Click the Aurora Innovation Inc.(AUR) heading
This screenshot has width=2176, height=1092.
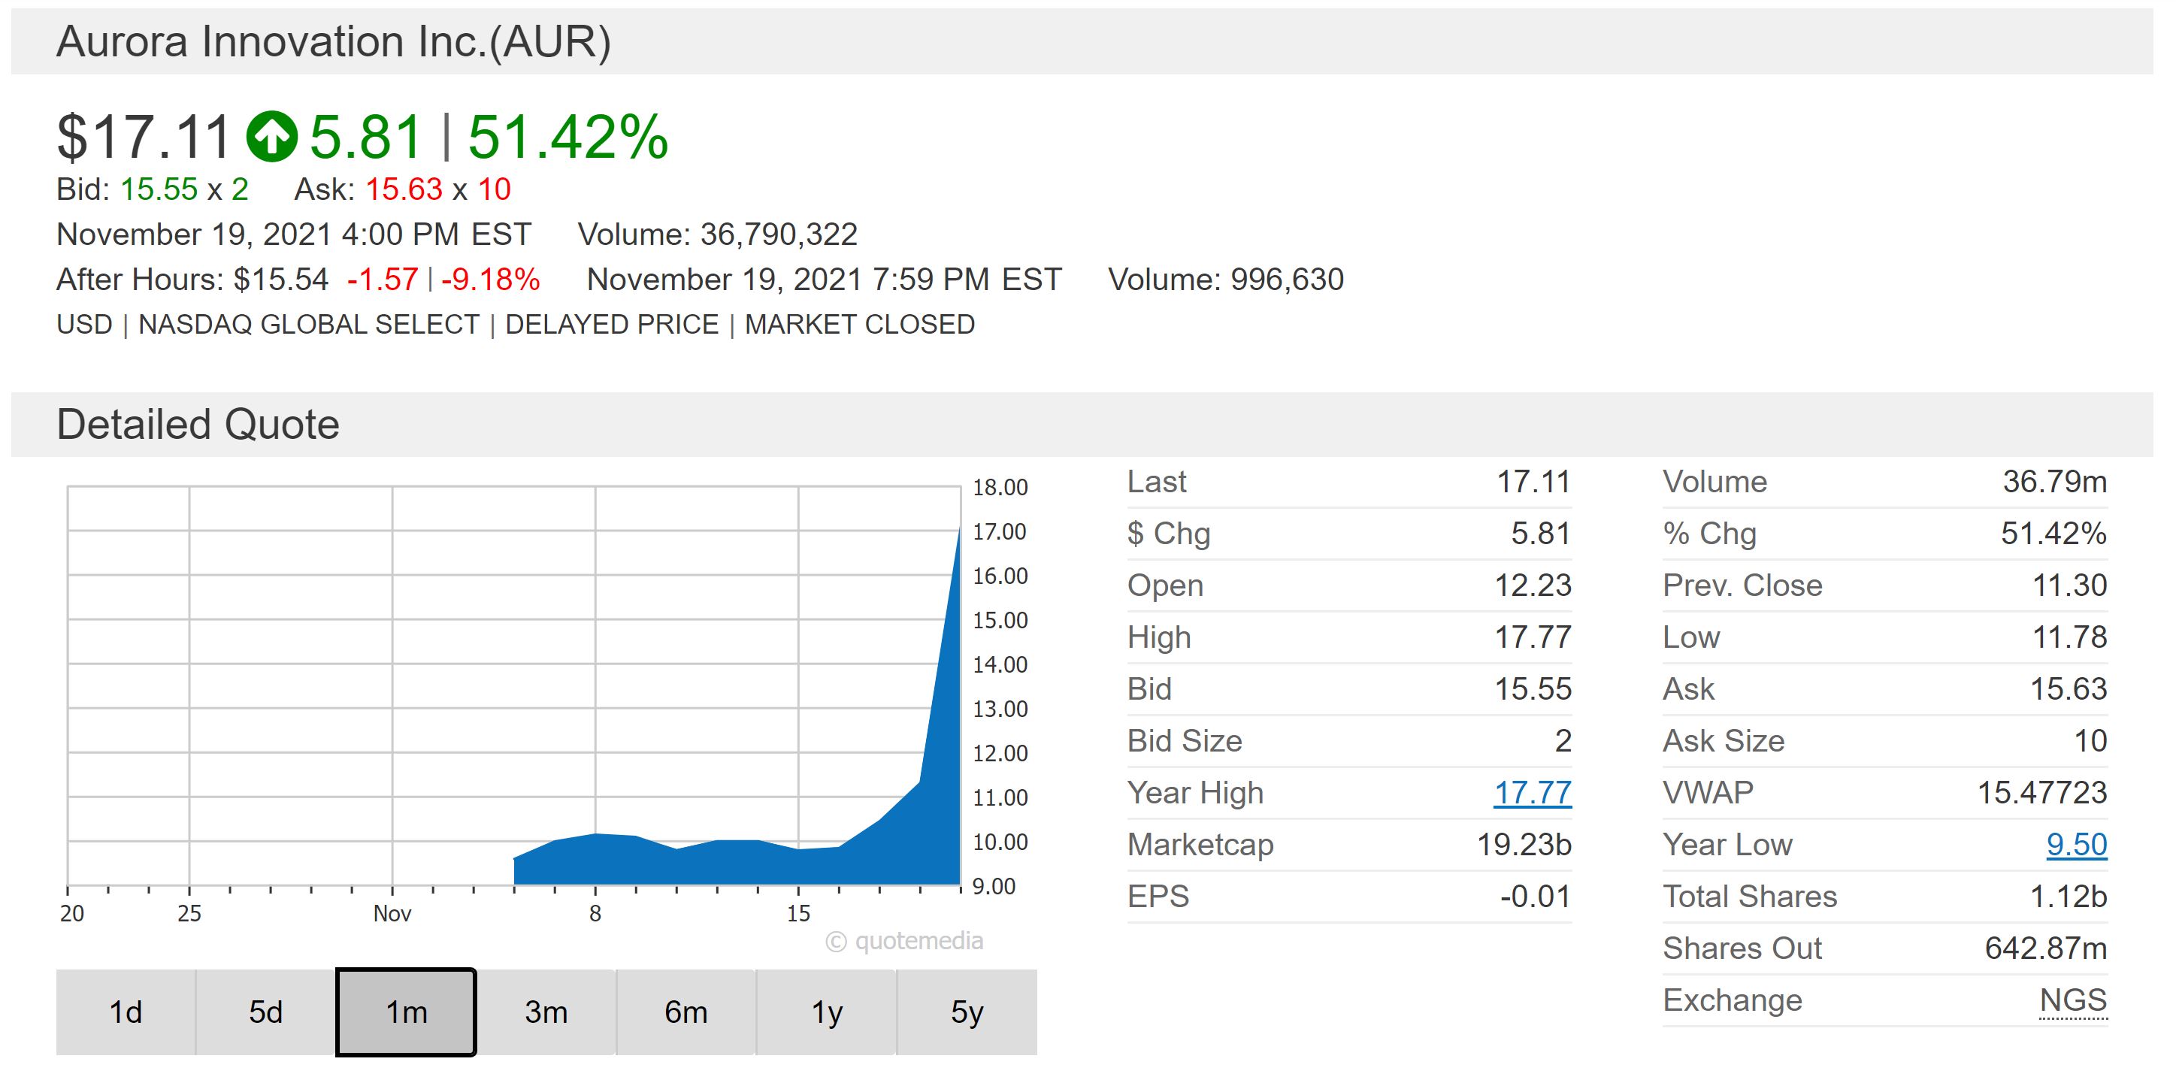[334, 42]
